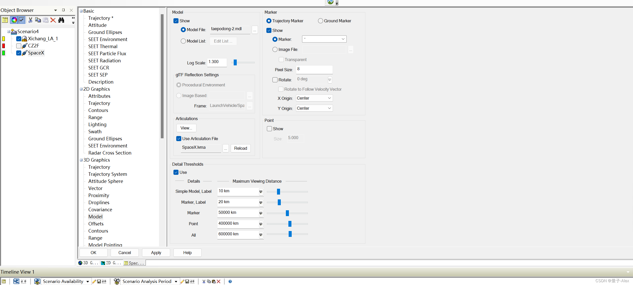This screenshot has width=633, height=285.
Task: Click the yellow properties icon in Object Browser toolbar
Action: pos(5,20)
